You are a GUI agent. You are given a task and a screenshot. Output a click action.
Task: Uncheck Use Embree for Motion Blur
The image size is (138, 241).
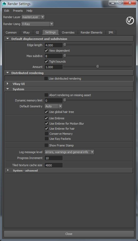46,123
